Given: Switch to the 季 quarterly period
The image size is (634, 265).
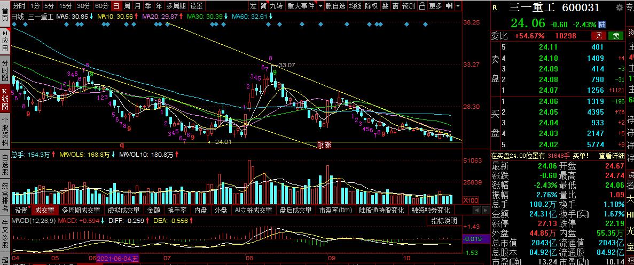Looking at the screenshot, I should pos(148,6).
